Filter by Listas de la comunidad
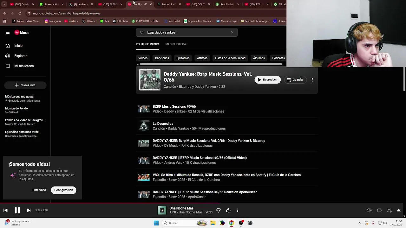The image size is (406, 228). pos(230,58)
